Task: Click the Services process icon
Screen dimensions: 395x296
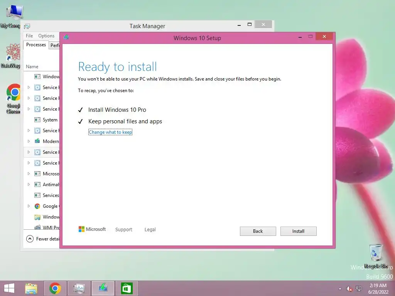Action: click(x=37, y=195)
